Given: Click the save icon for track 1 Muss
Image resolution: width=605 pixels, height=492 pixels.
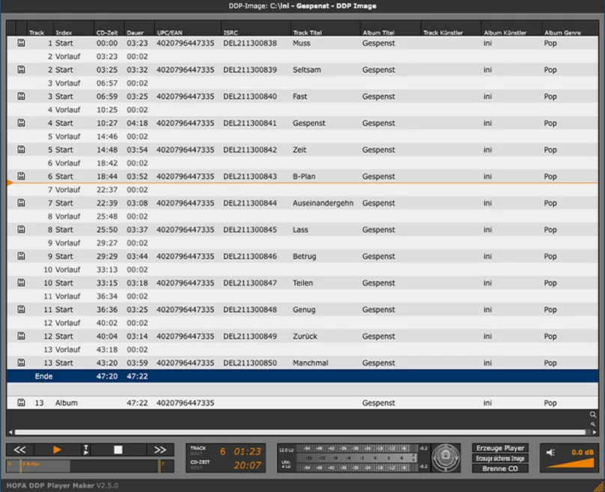Looking at the screenshot, I should coord(21,43).
